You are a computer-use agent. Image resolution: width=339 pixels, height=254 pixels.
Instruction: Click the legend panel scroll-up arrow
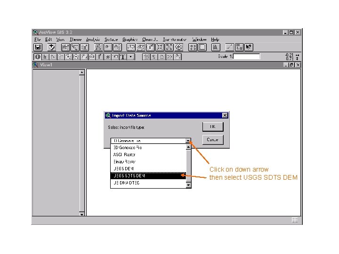[x=82, y=72]
